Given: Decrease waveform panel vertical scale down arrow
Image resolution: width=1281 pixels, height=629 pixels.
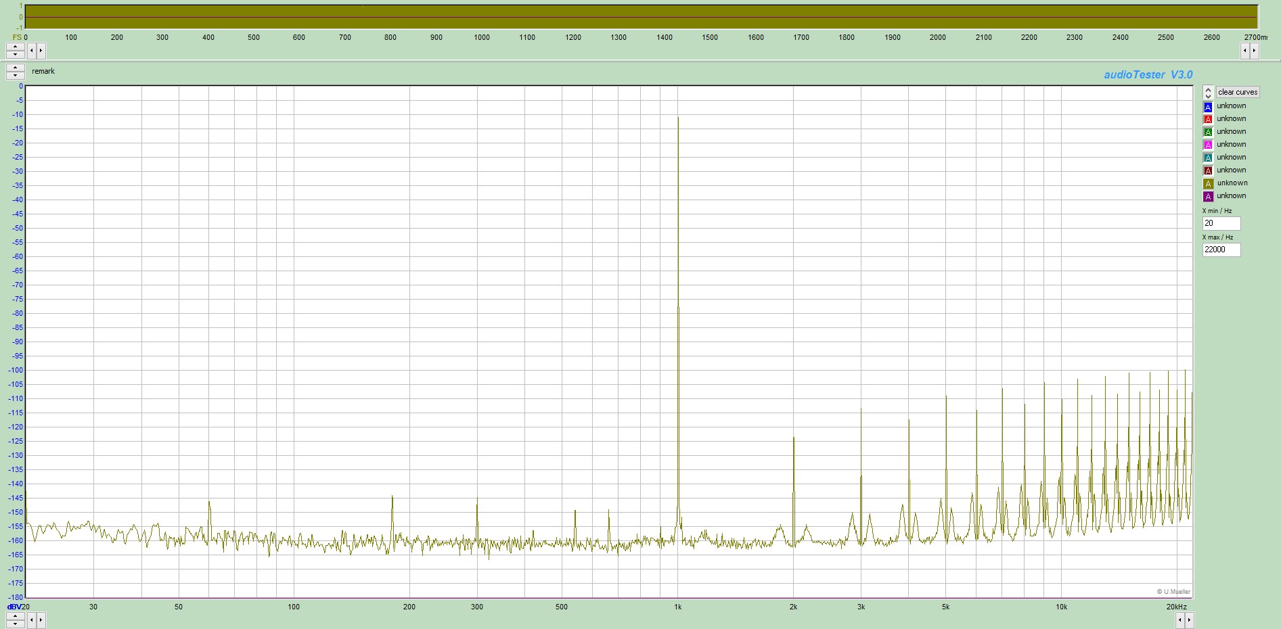Looking at the screenshot, I should click(15, 54).
